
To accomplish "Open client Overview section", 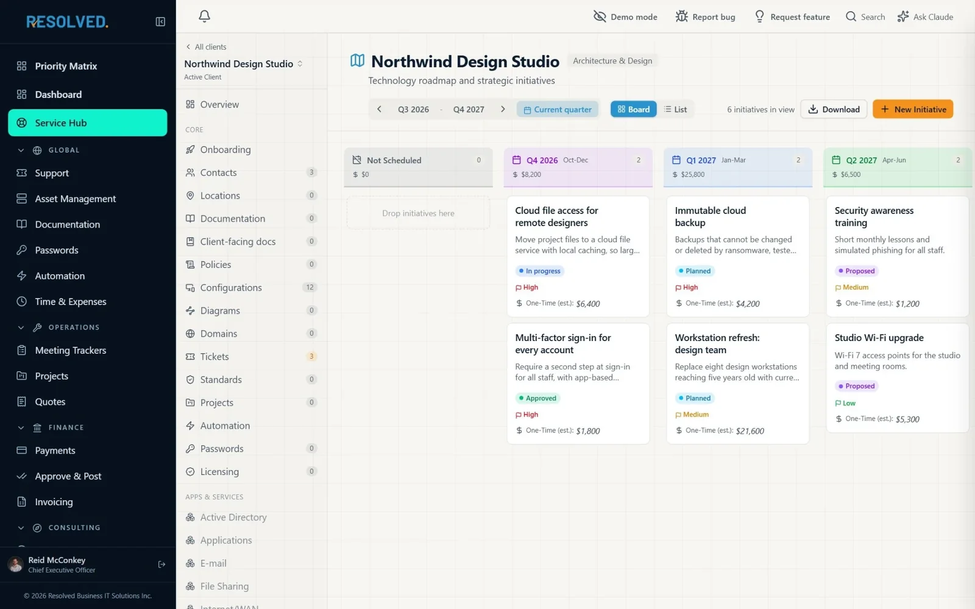I will click(251, 105).
